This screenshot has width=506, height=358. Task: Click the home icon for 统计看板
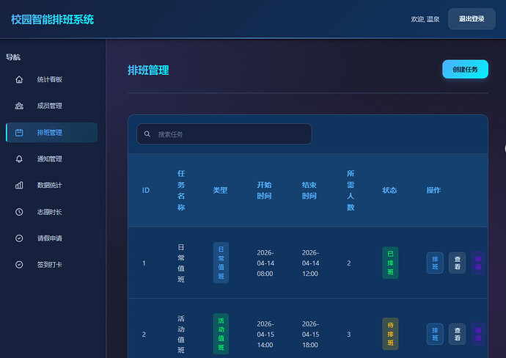19,79
